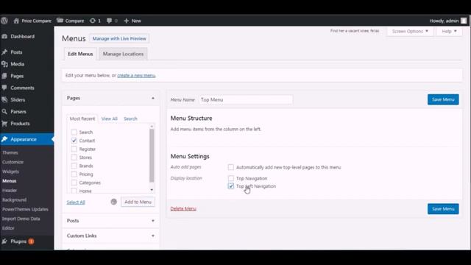The width and height of the screenshot is (471, 265).
Task: Tick the Pricing page checkbox
Action: click(x=74, y=174)
